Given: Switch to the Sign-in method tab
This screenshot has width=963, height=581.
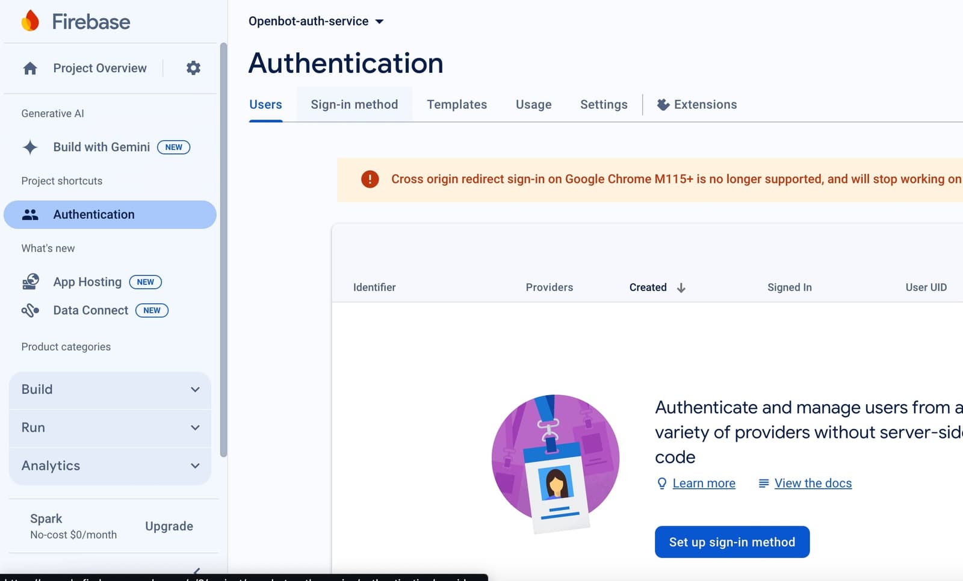Looking at the screenshot, I should click(x=355, y=105).
